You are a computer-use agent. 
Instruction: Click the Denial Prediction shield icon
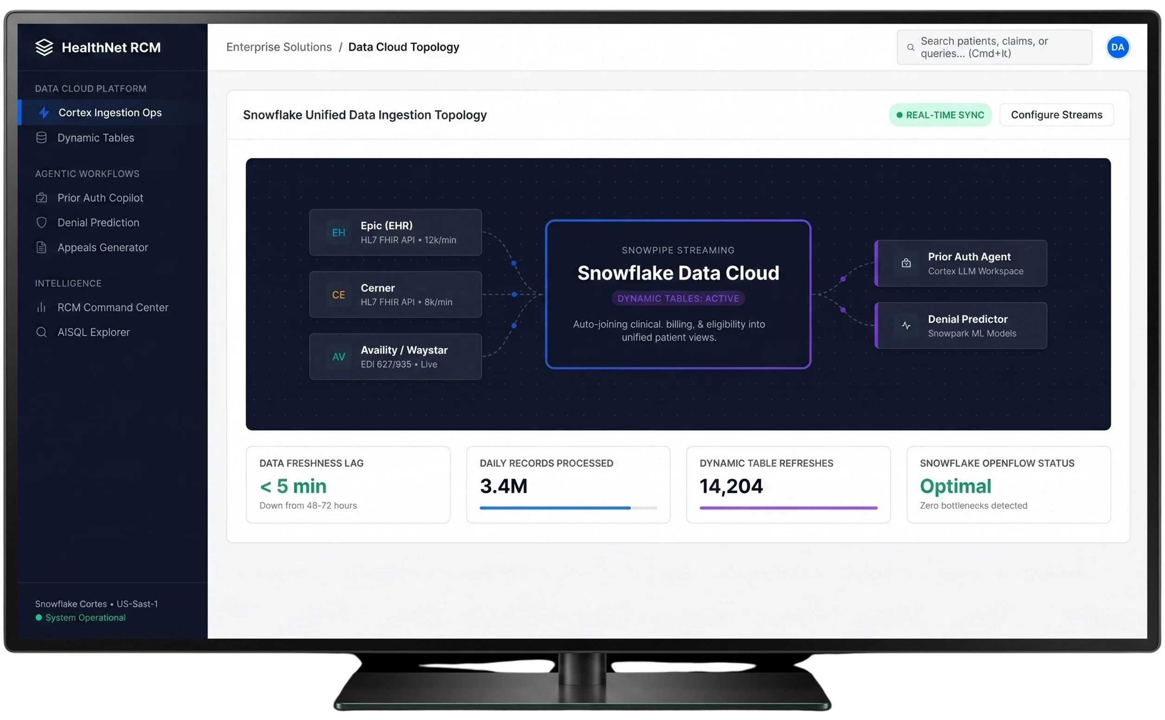(x=41, y=223)
